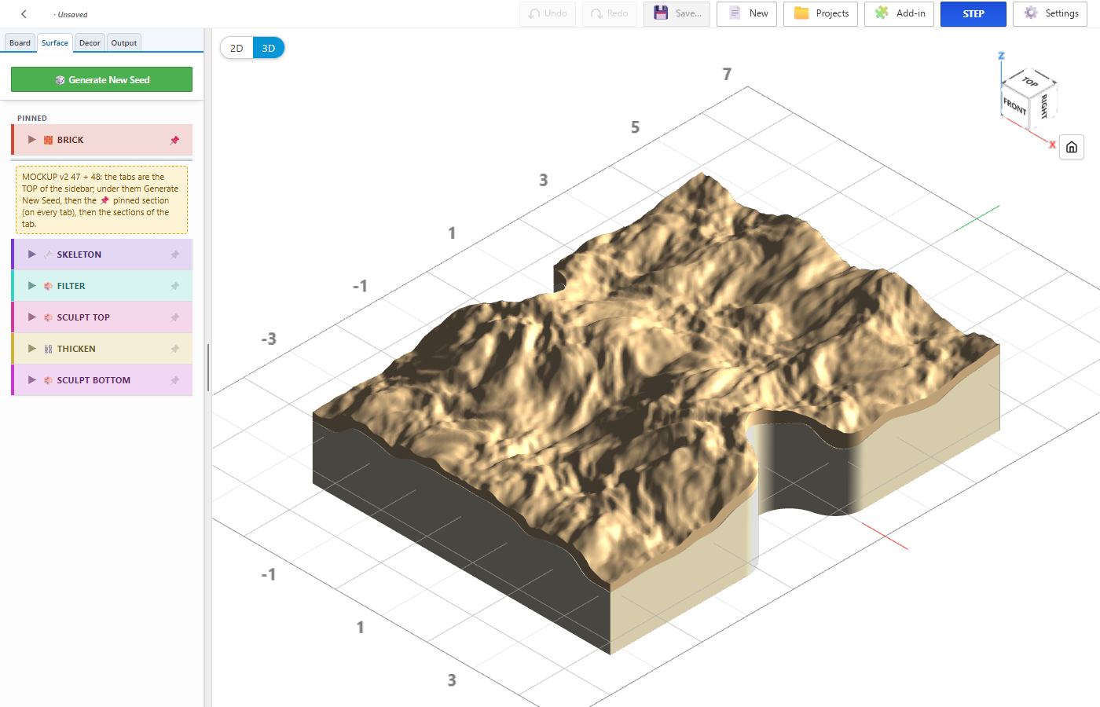Click the Save floppy disk icon
1100x707 pixels.
click(x=661, y=13)
